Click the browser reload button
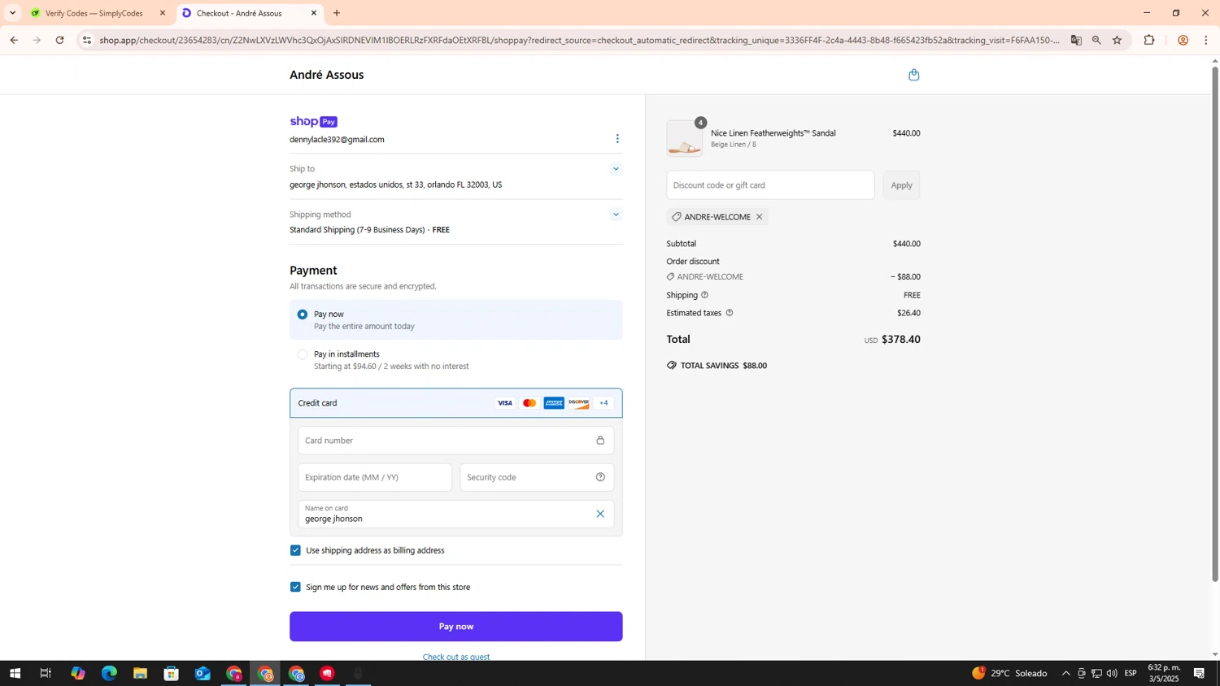 [59, 40]
